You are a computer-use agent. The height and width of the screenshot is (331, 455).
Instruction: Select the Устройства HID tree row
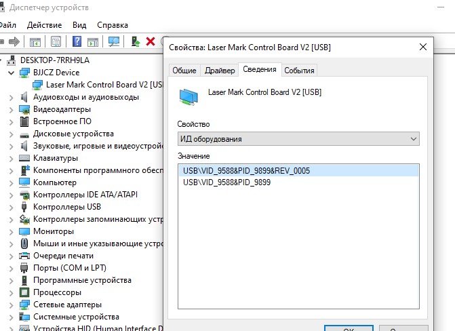pyautogui.click(x=98, y=328)
